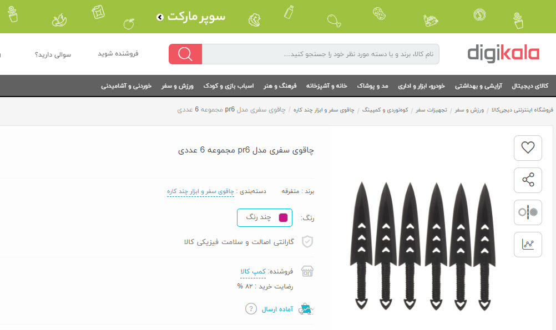Click the question mark help icon

(251, 309)
